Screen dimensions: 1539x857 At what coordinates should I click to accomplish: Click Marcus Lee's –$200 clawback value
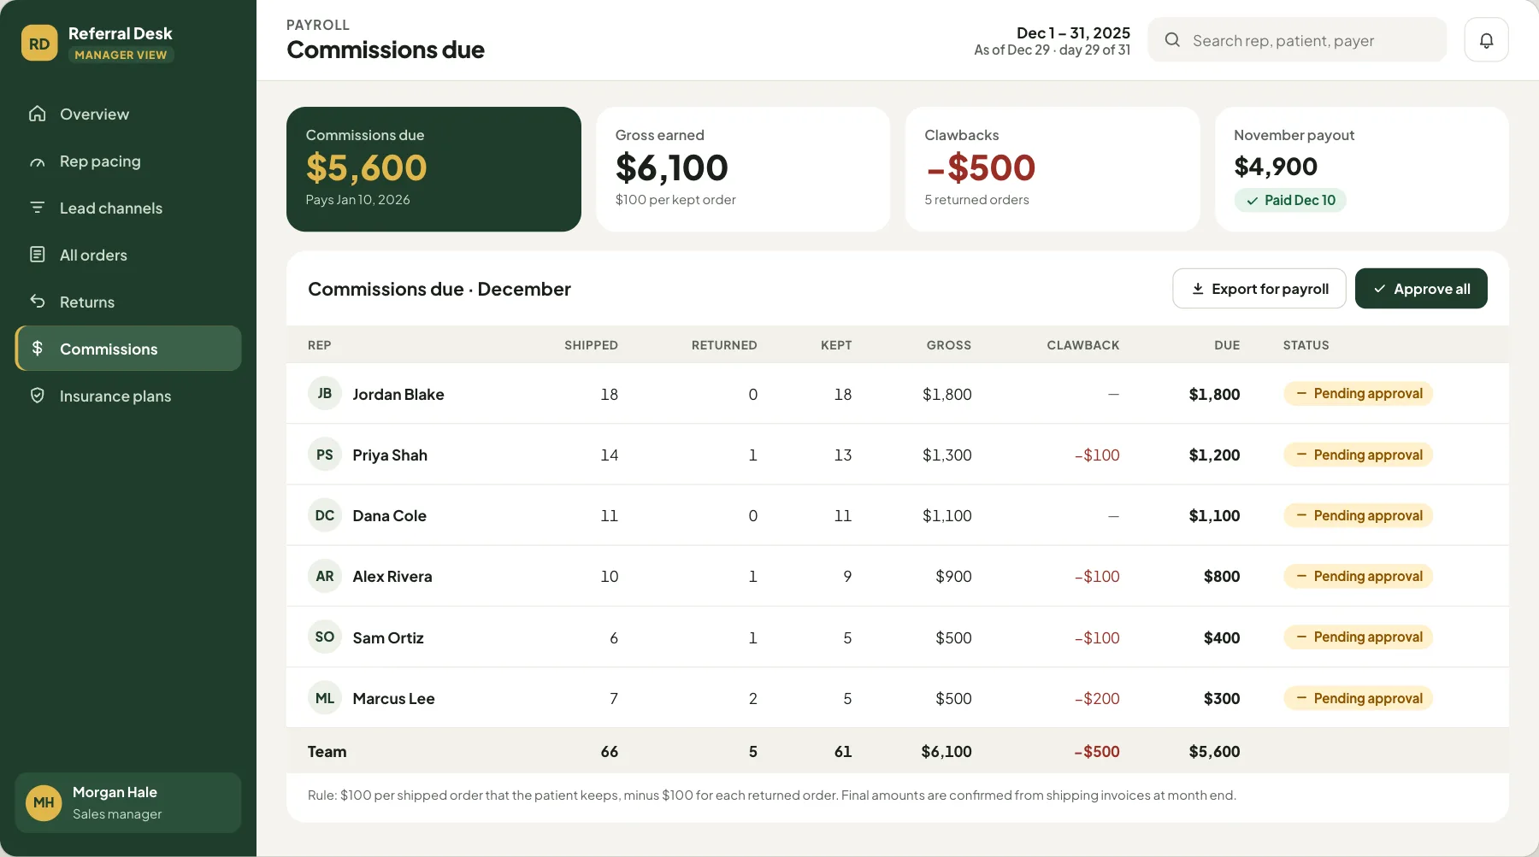(x=1097, y=698)
